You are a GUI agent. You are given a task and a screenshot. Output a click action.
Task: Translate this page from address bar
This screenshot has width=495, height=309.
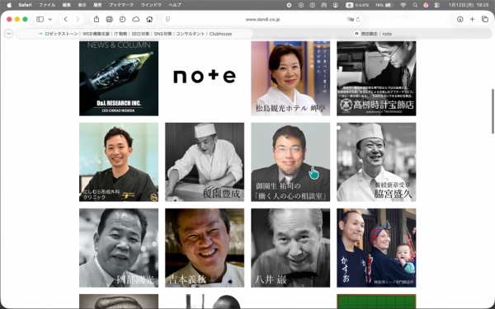(x=350, y=19)
